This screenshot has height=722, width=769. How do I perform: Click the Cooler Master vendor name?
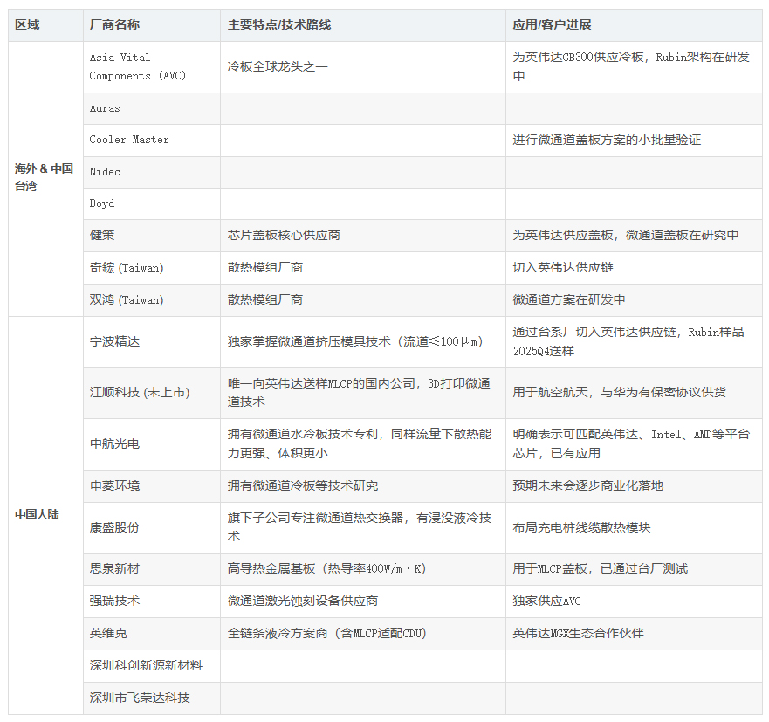pos(129,140)
